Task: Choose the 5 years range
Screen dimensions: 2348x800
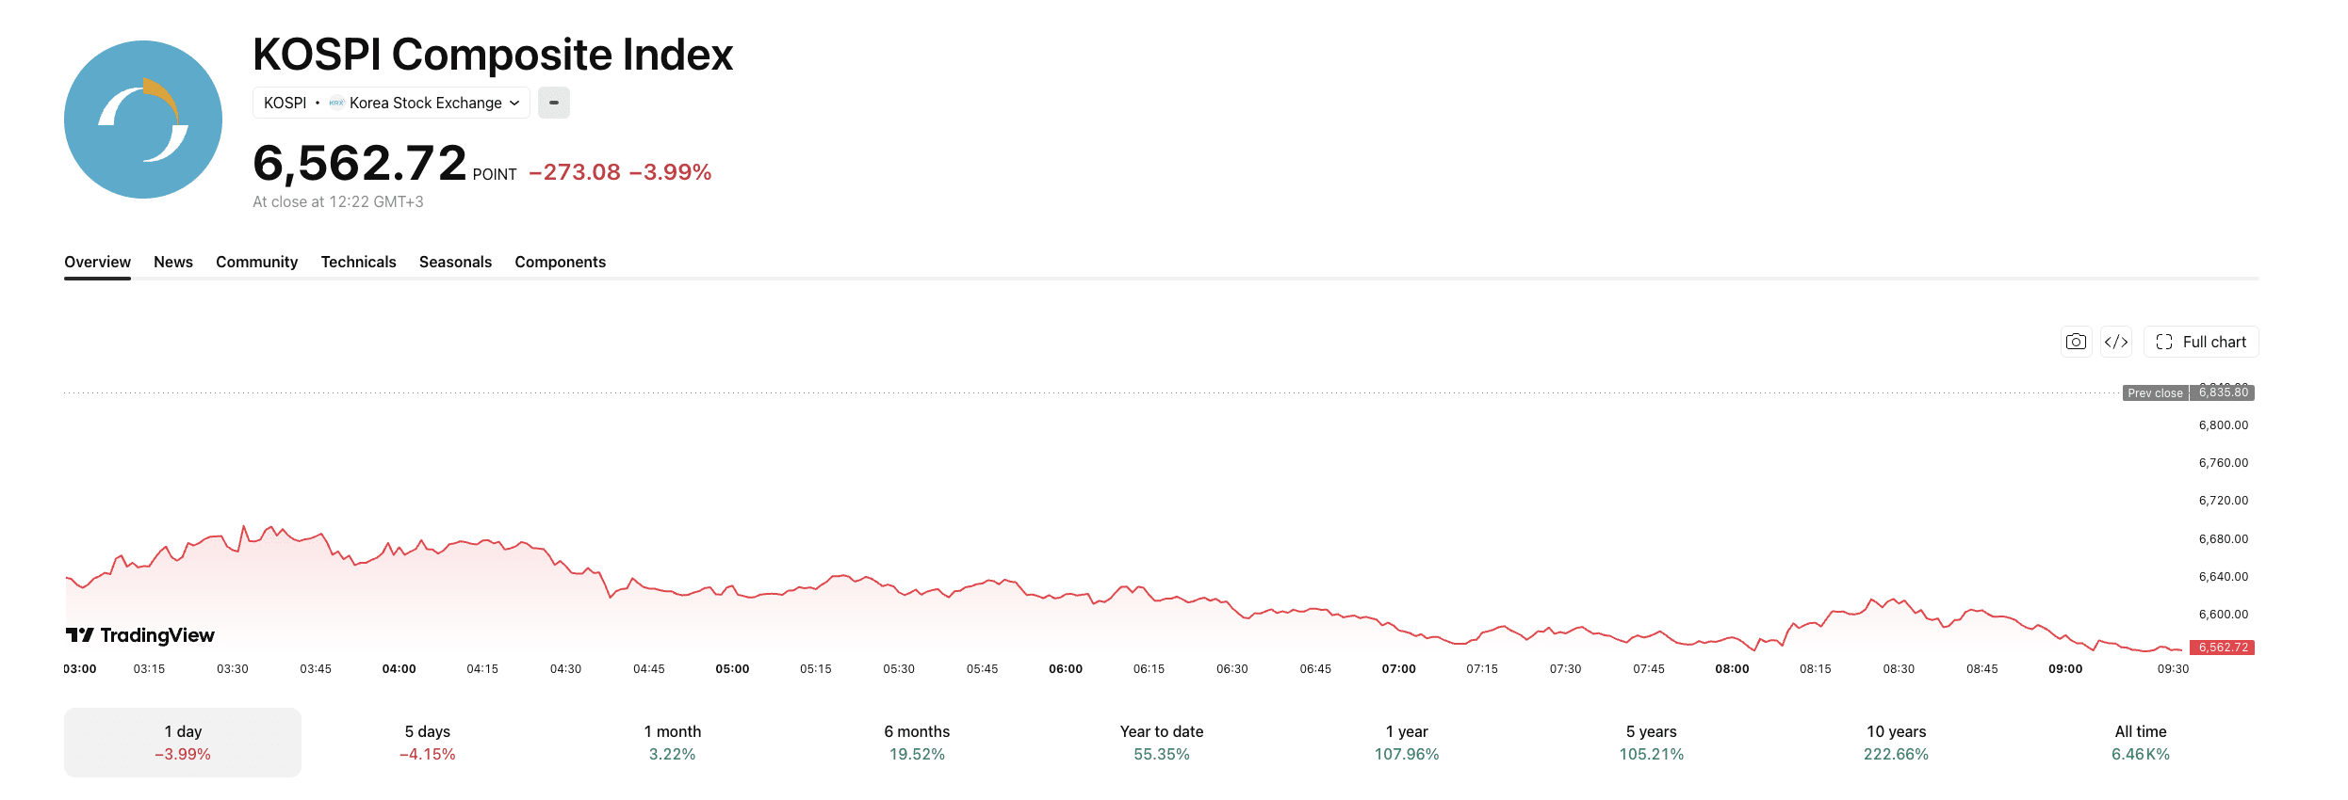Action: (x=1652, y=743)
